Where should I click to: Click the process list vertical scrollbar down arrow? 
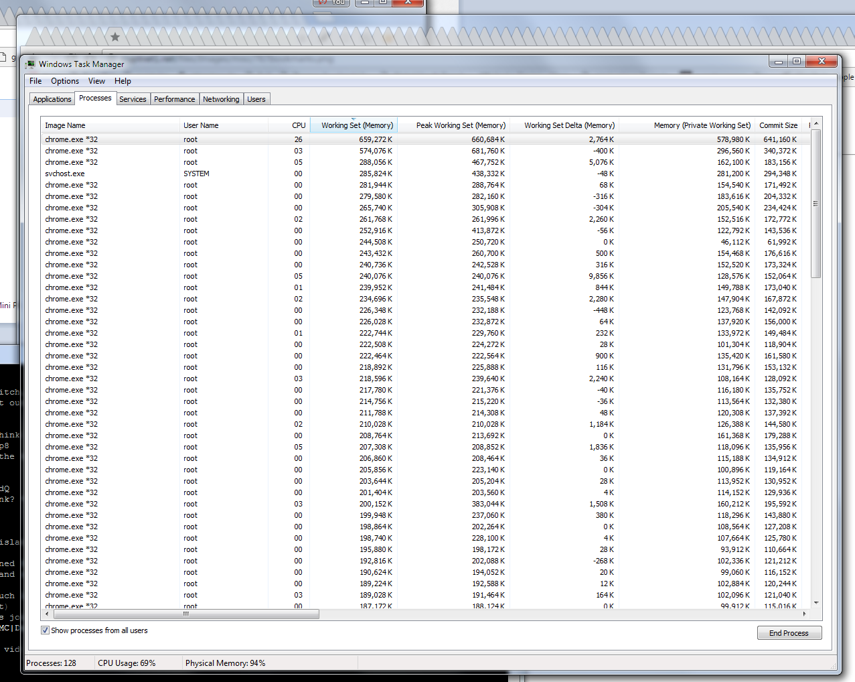tap(815, 603)
